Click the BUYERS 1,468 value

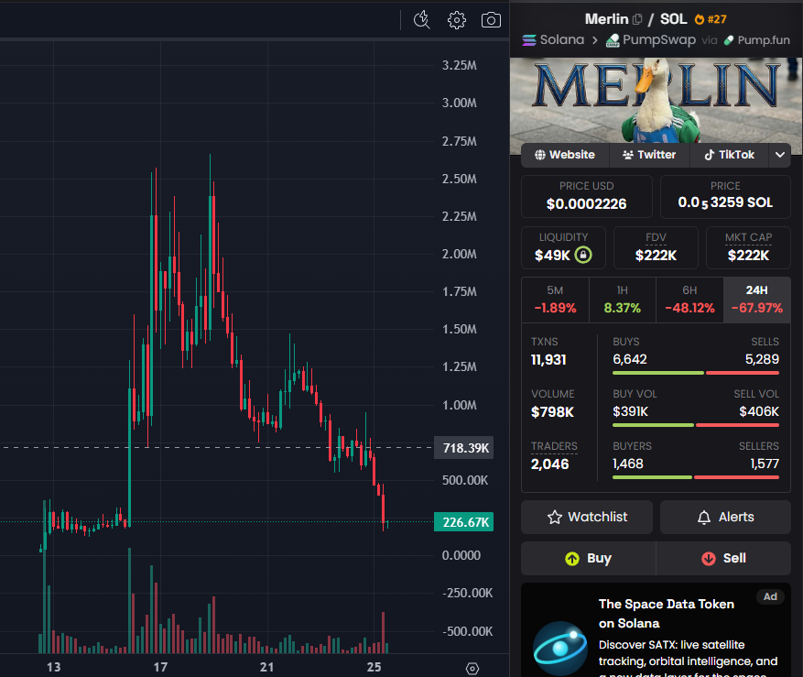628,464
